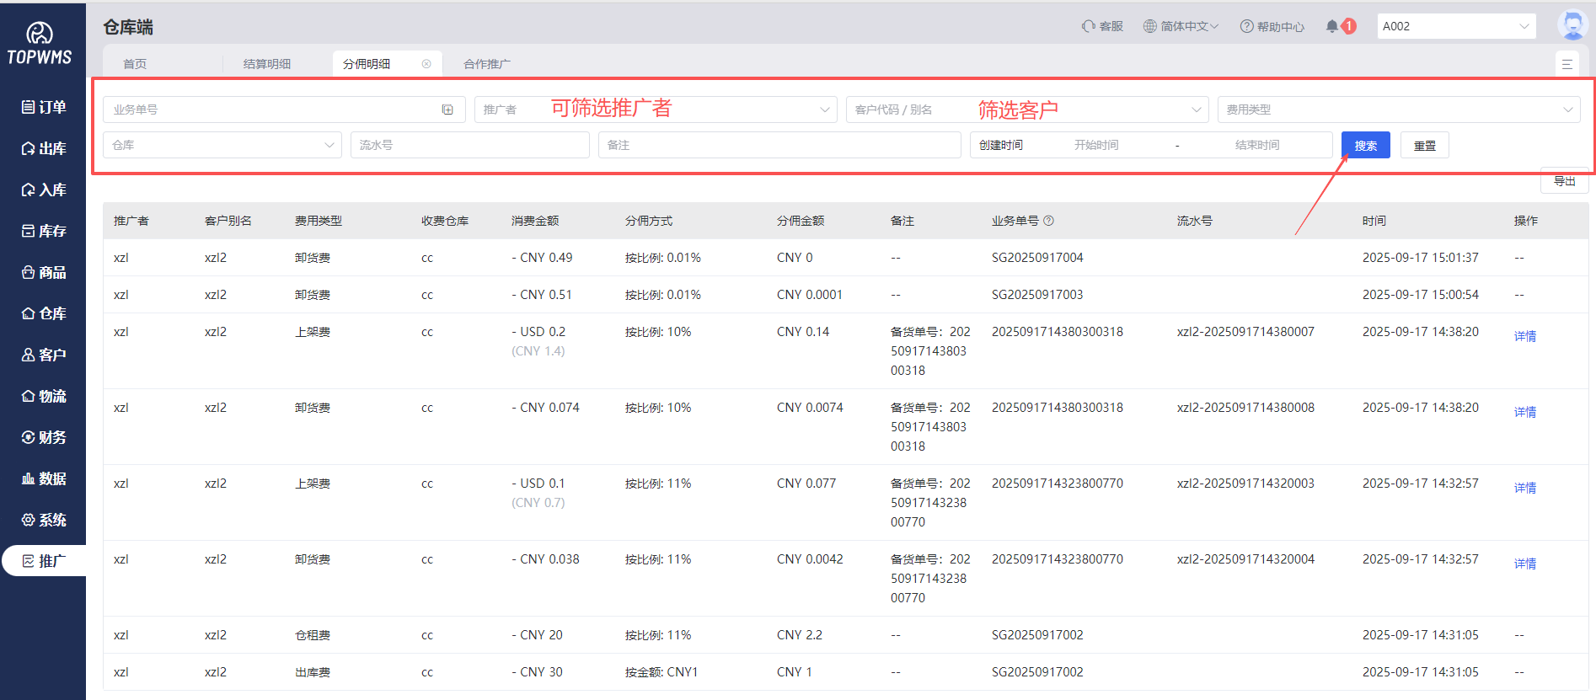The image size is (1596, 700).
Task: Click the blue 搜索 button
Action: (x=1365, y=145)
